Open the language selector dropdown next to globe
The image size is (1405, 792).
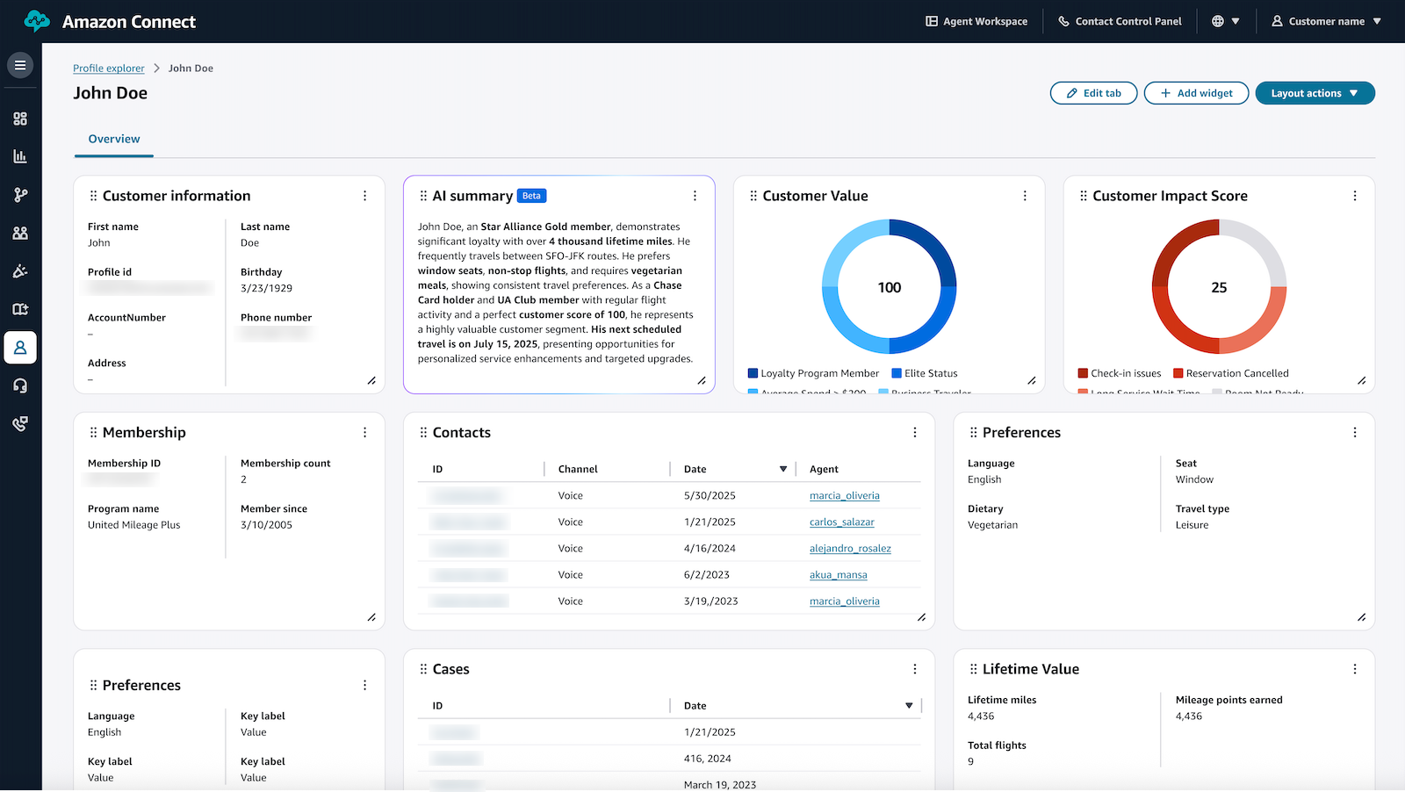pos(1234,20)
